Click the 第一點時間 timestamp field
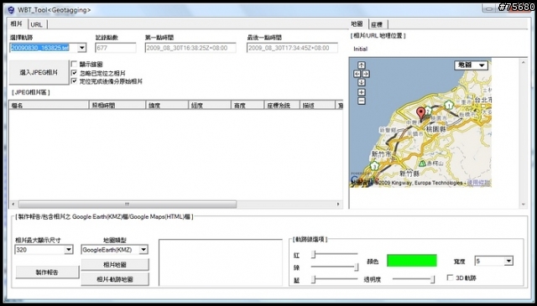Viewport: 537px width, 306px height. pyautogui.click(x=190, y=48)
